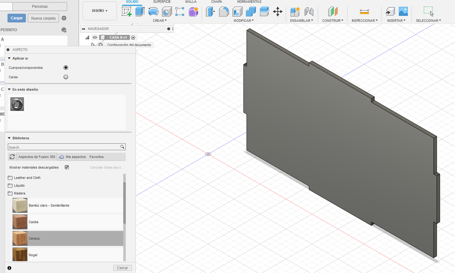Select the Combine tool
This screenshot has height=273, width=455.
[x=251, y=12]
